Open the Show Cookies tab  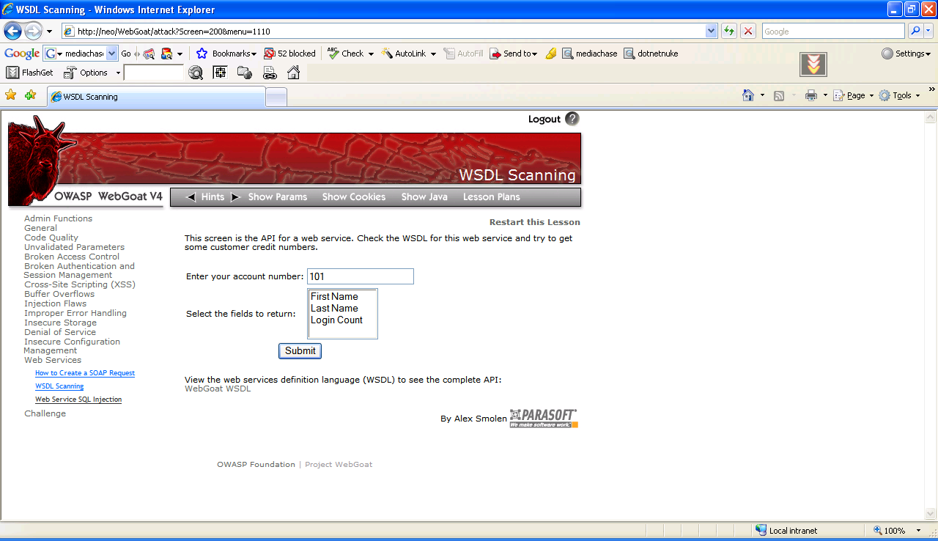pyautogui.click(x=353, y=197)
